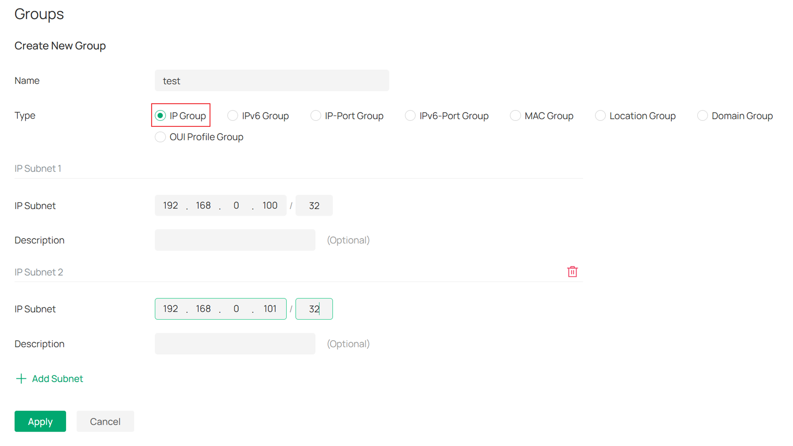Click the first octet of IP Subnet 2
Screen dimensions: 793x446
(170, 309)
